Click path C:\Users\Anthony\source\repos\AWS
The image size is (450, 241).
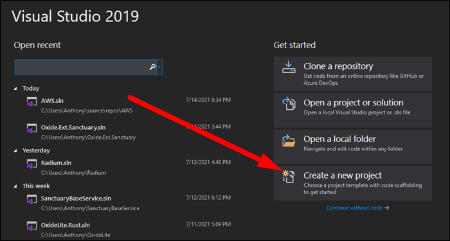(x=87, y=111)
